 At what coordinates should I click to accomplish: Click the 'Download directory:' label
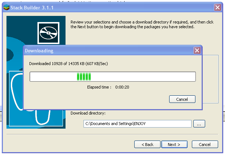pyautogui.click(x=88, y=113)
